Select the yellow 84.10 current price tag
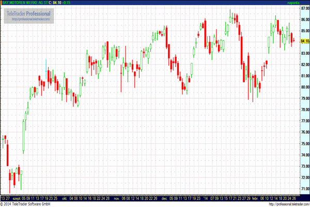 tap(305, 41)
